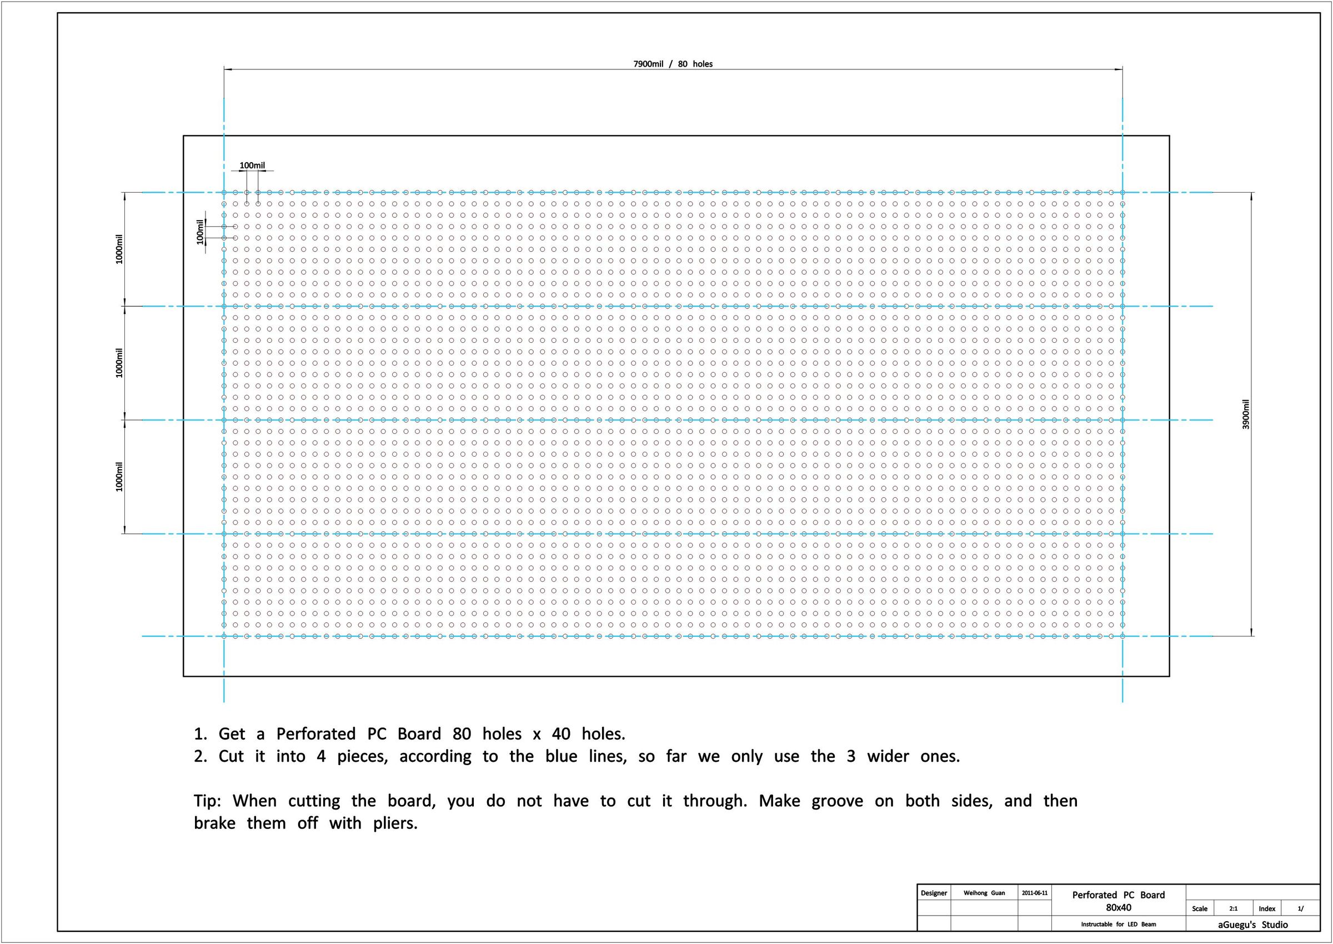The height and width of the screenshot is (944, 1333).
Task: Click the bottom-right corner hole of the grid
Action: point(1122,636)
